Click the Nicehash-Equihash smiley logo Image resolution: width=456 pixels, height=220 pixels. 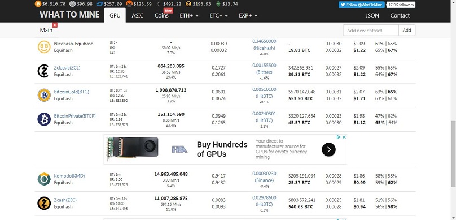[44, 47]
